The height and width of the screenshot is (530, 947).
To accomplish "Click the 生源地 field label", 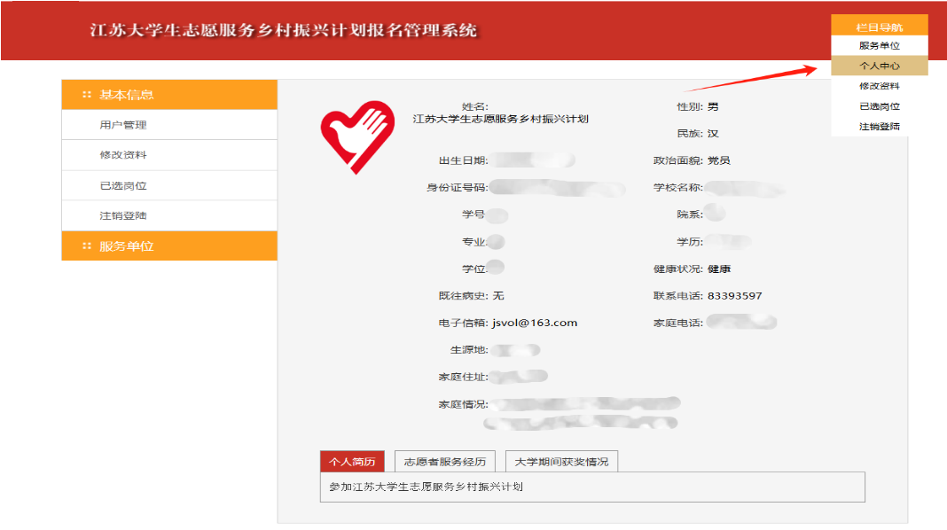I will (469, 350).
